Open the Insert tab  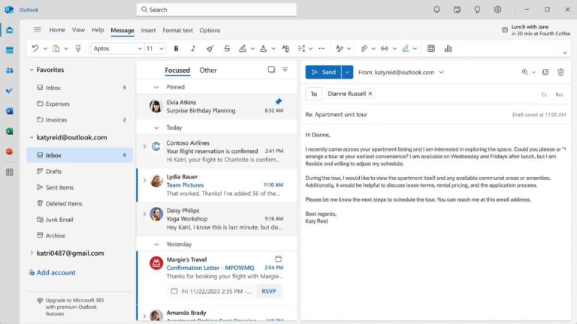pos(148,30)
